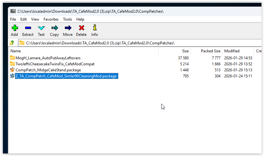Click packed size value 1 666

pyautogui.click(x=216, y=64)
